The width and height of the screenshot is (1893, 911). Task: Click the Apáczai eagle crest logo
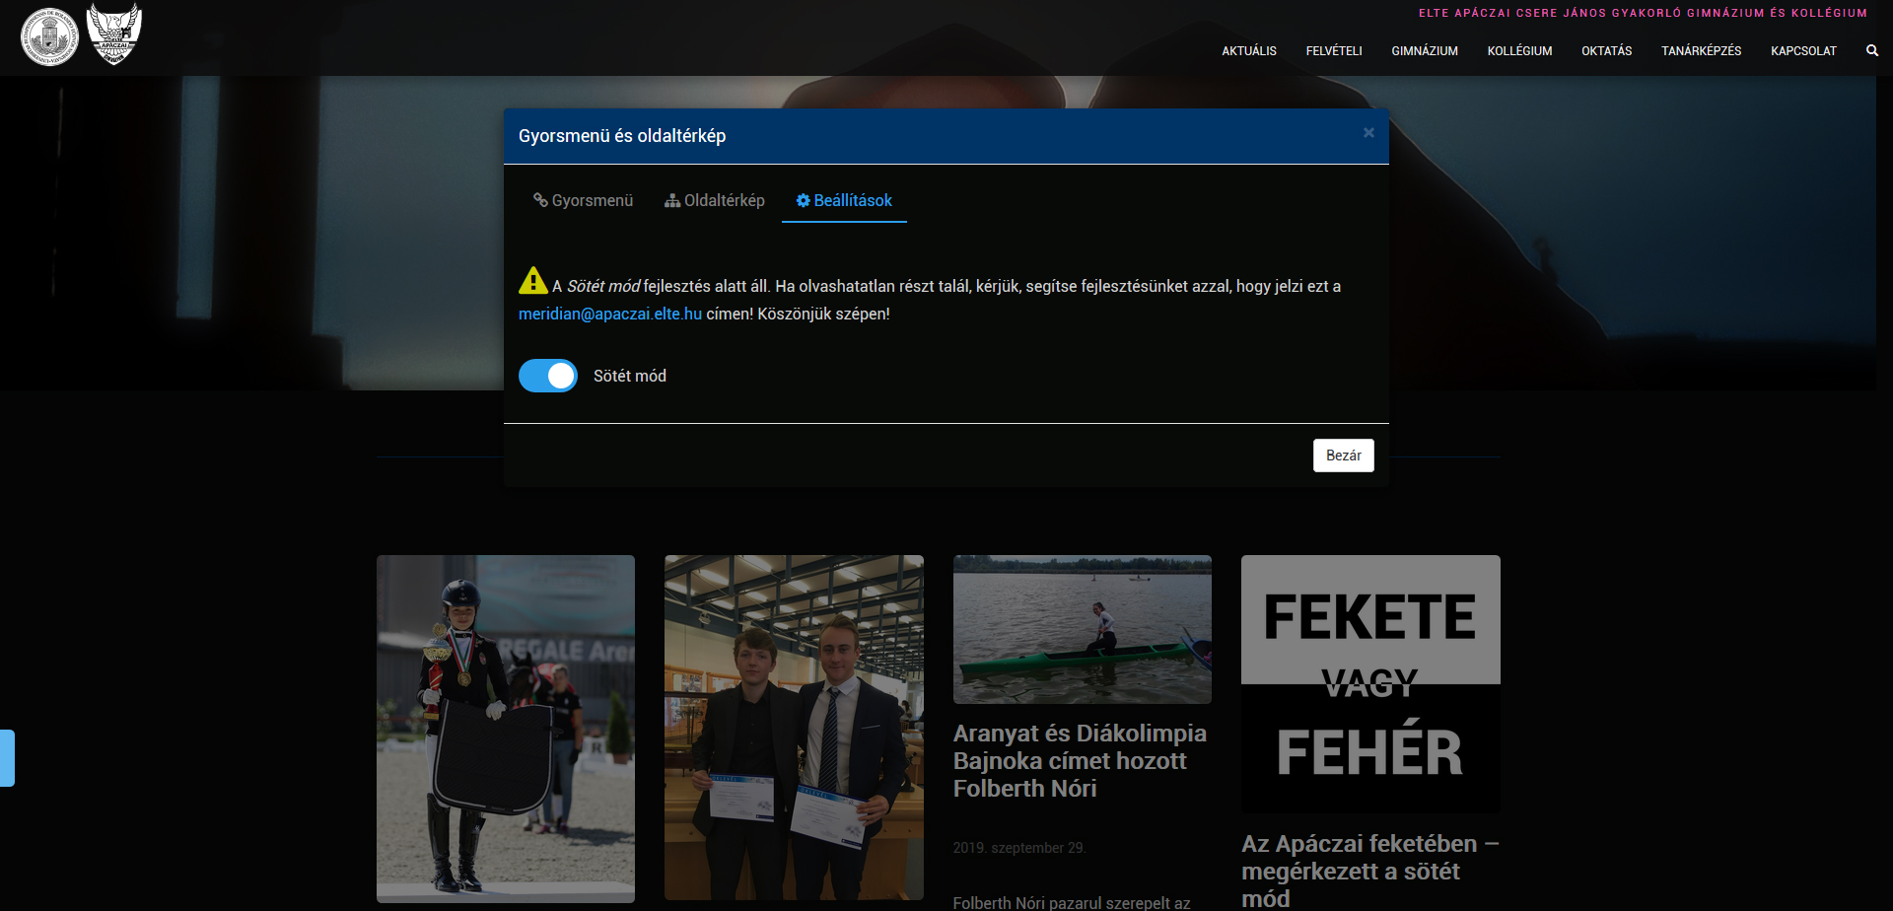114,35
